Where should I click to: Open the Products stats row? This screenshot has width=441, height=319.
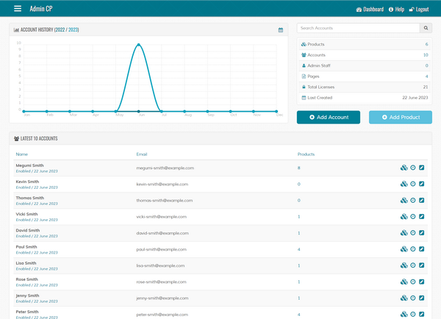(365, 44)
